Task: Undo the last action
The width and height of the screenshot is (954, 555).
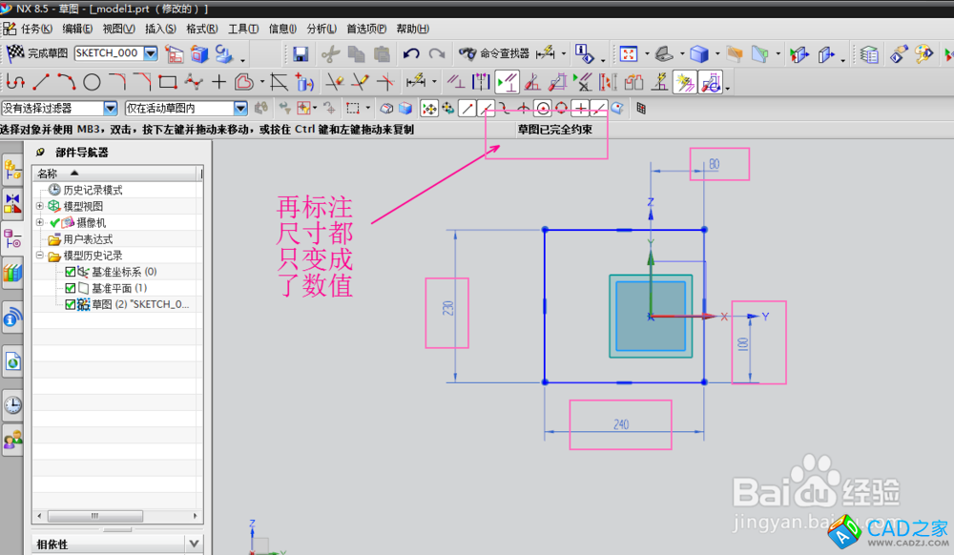Action: pos(411,54)
